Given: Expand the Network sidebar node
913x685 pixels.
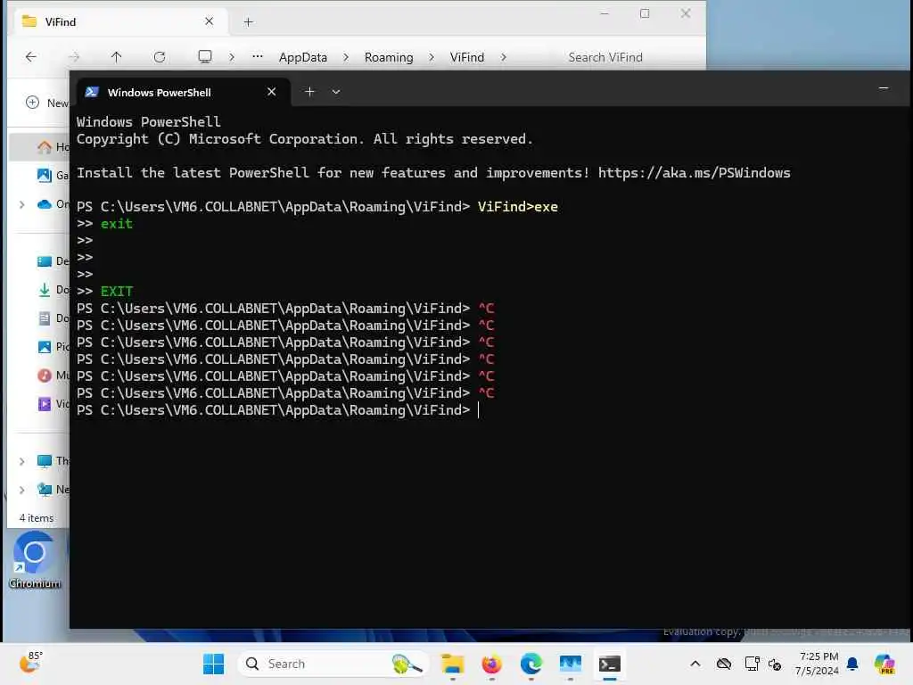Looking at the screenshot, I should click(x=21, y=490).
